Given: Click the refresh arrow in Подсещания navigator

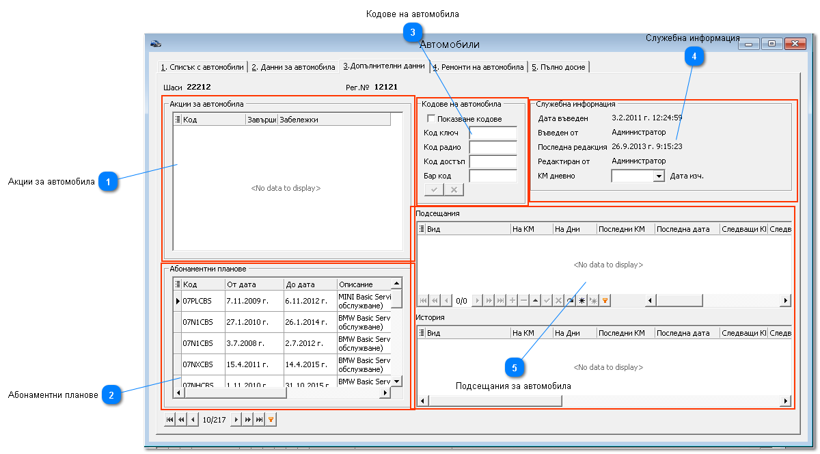Looking at the screenshot, I should pyautogui.click(x=570, y=300).
